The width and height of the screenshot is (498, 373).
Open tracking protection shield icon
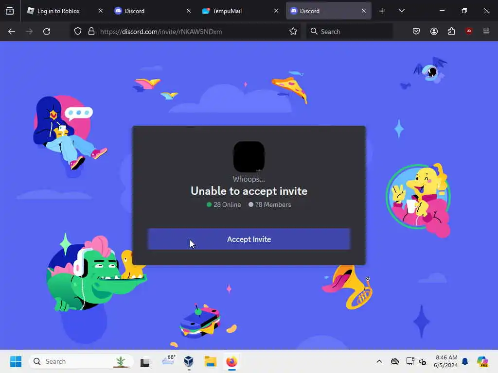(x=78, y=32)
